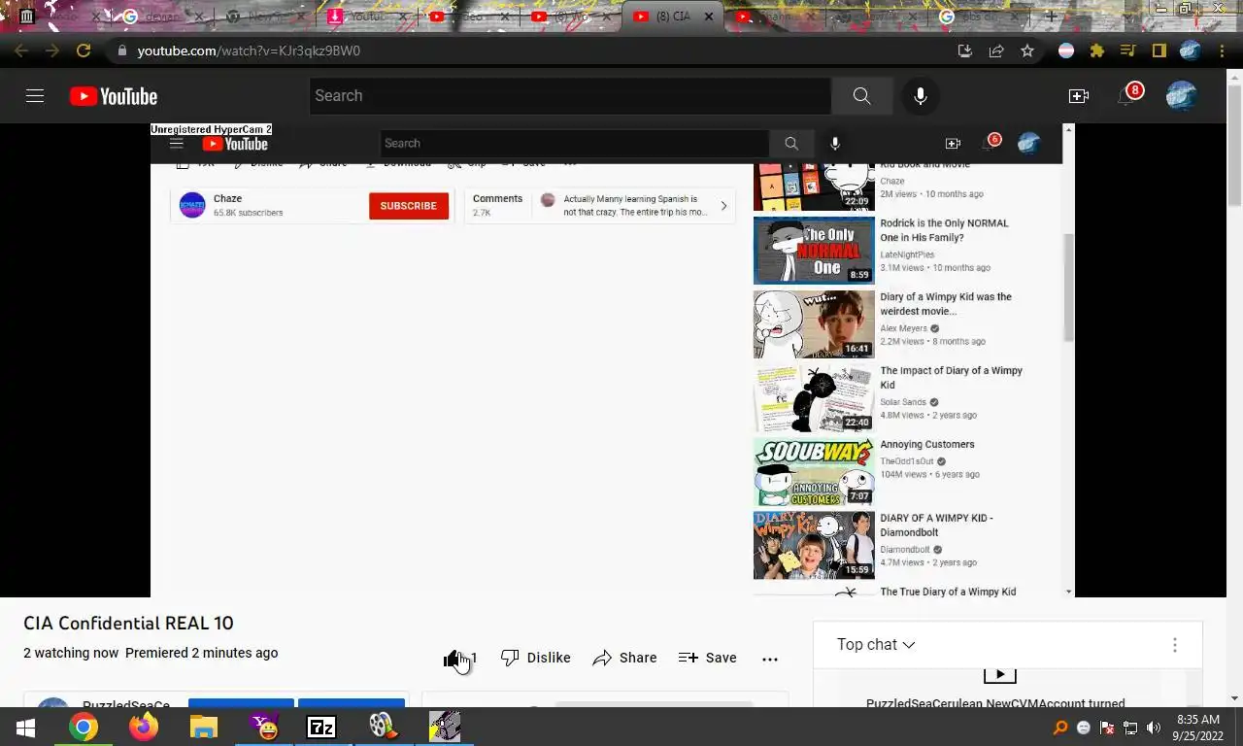Expand the Comments chevron in the video
This screenshot has width=1243, height=746.
pyautogui.click(x=723, y=206)
